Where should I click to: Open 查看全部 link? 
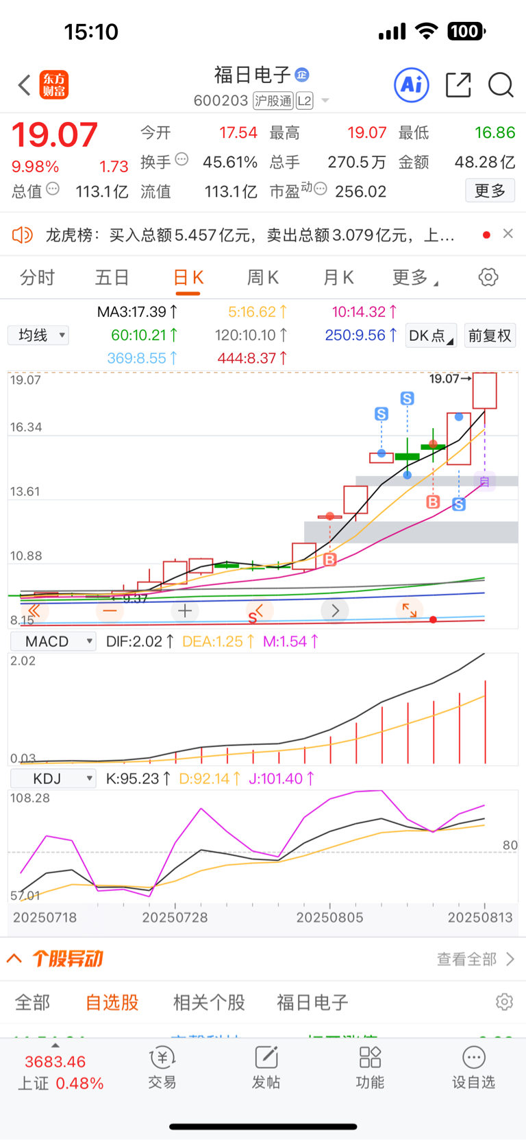(475, 959)
